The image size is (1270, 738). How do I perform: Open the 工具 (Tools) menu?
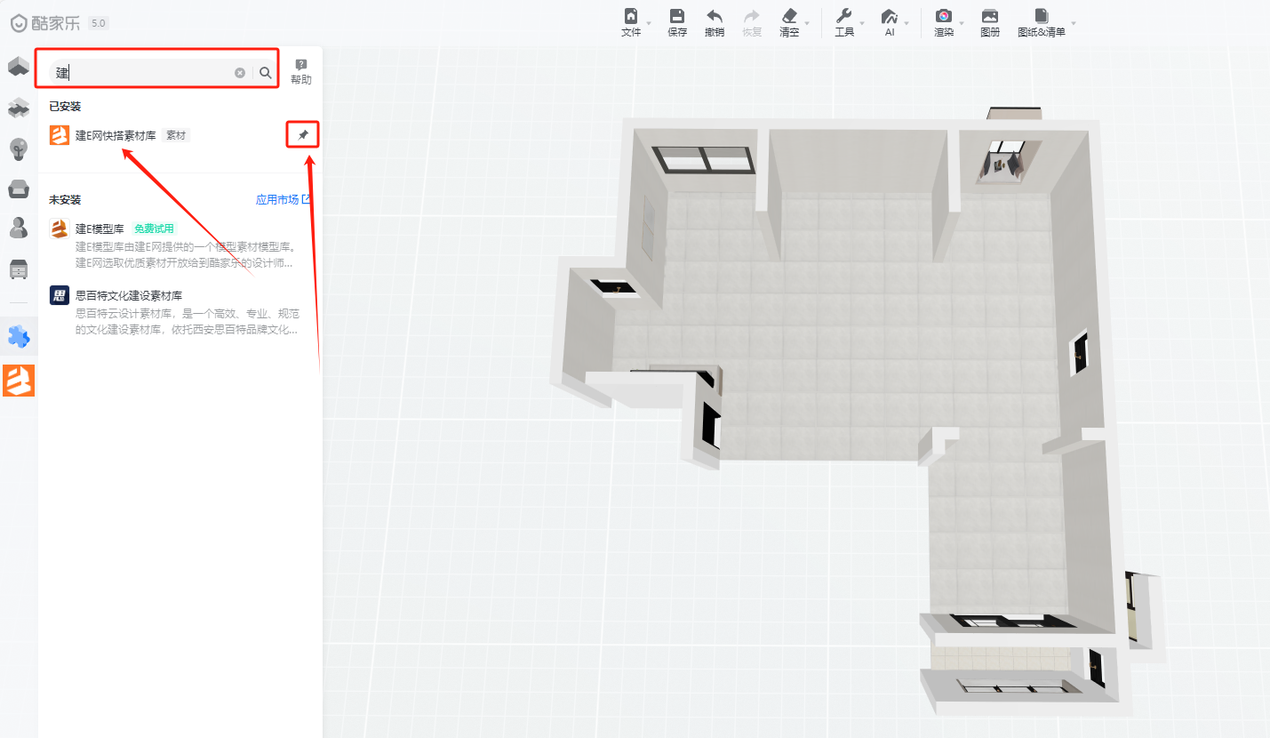(844, 22)
